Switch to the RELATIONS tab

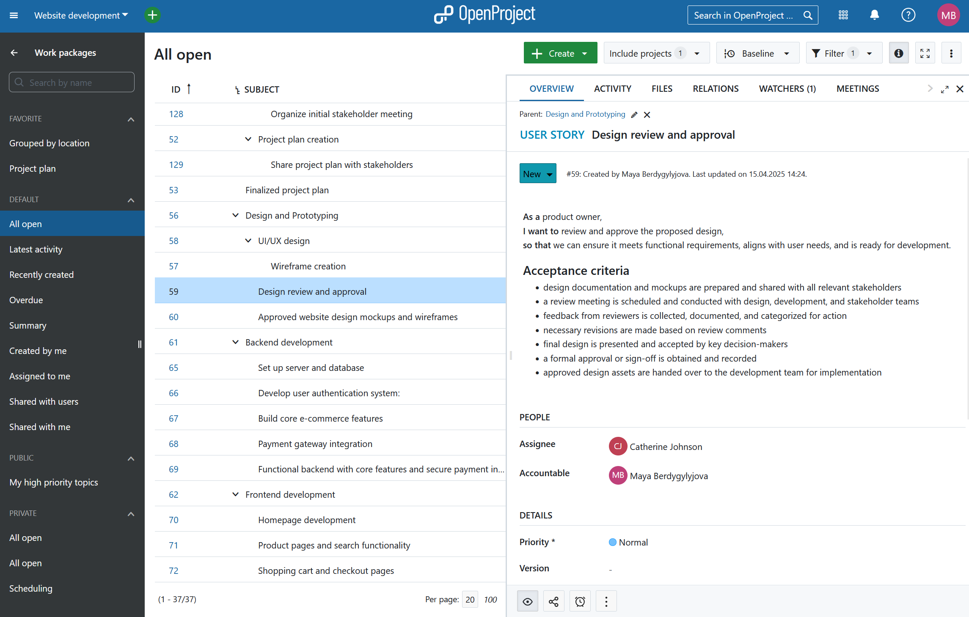click(x=716, y=88)
